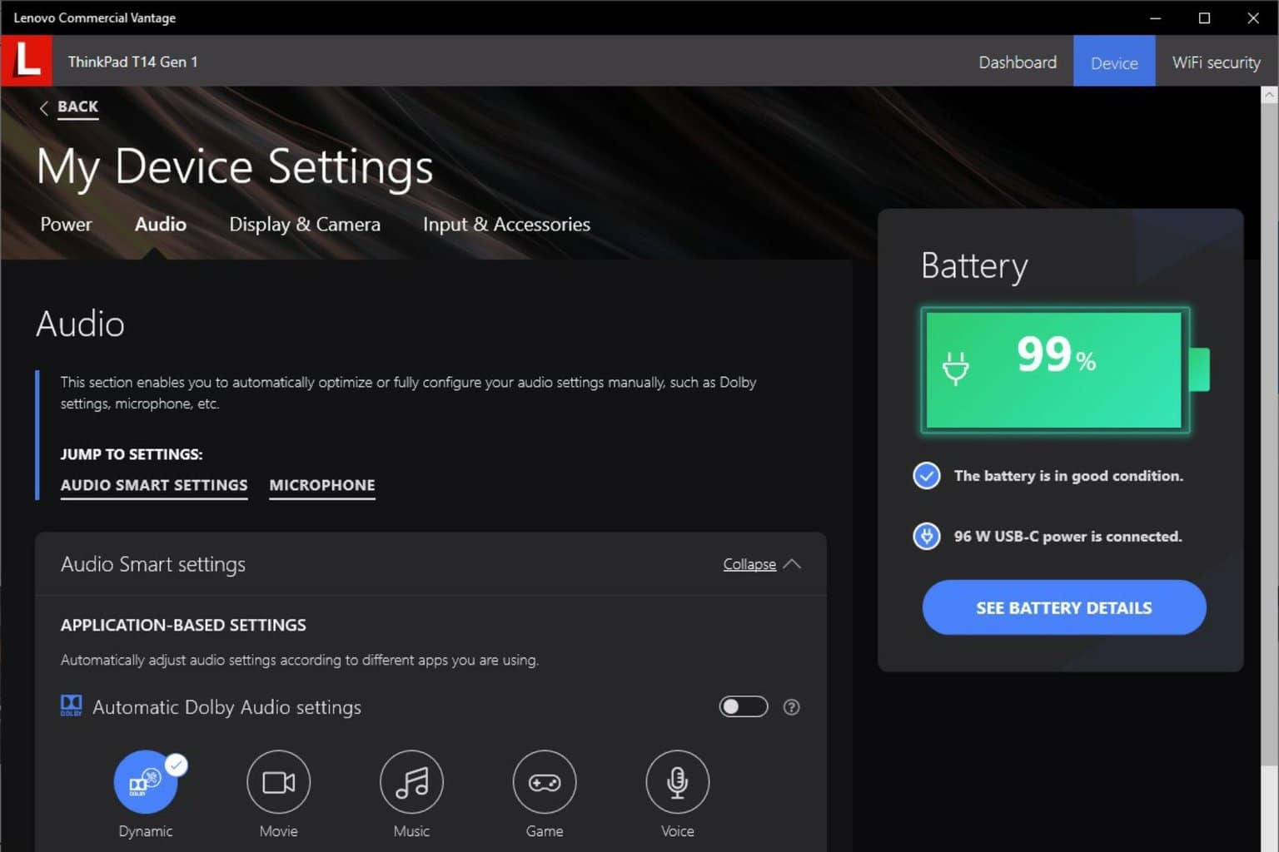Image resolution: width=1279 pixels, height=852 pixels.
Task: Click 'The battery is in good condition.' text
Action: (1068, 476)
